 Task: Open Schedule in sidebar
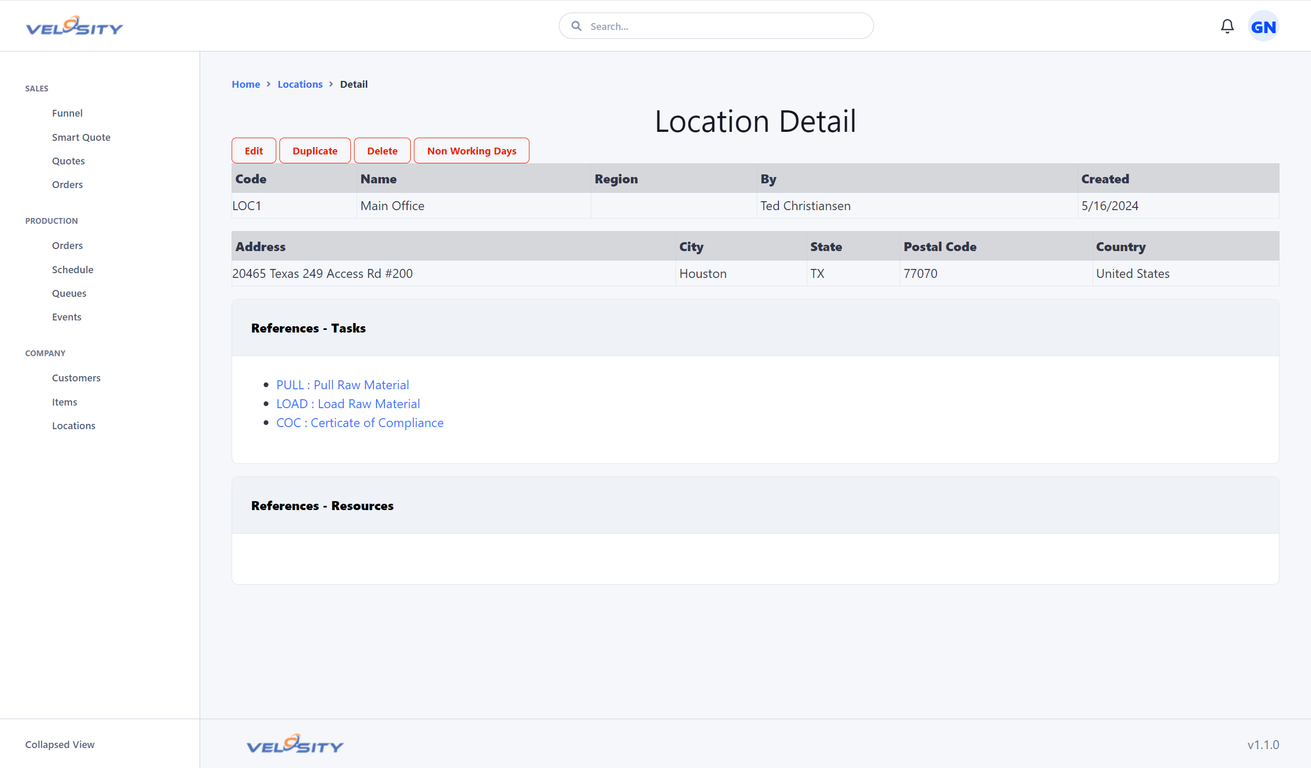(72, 269)
